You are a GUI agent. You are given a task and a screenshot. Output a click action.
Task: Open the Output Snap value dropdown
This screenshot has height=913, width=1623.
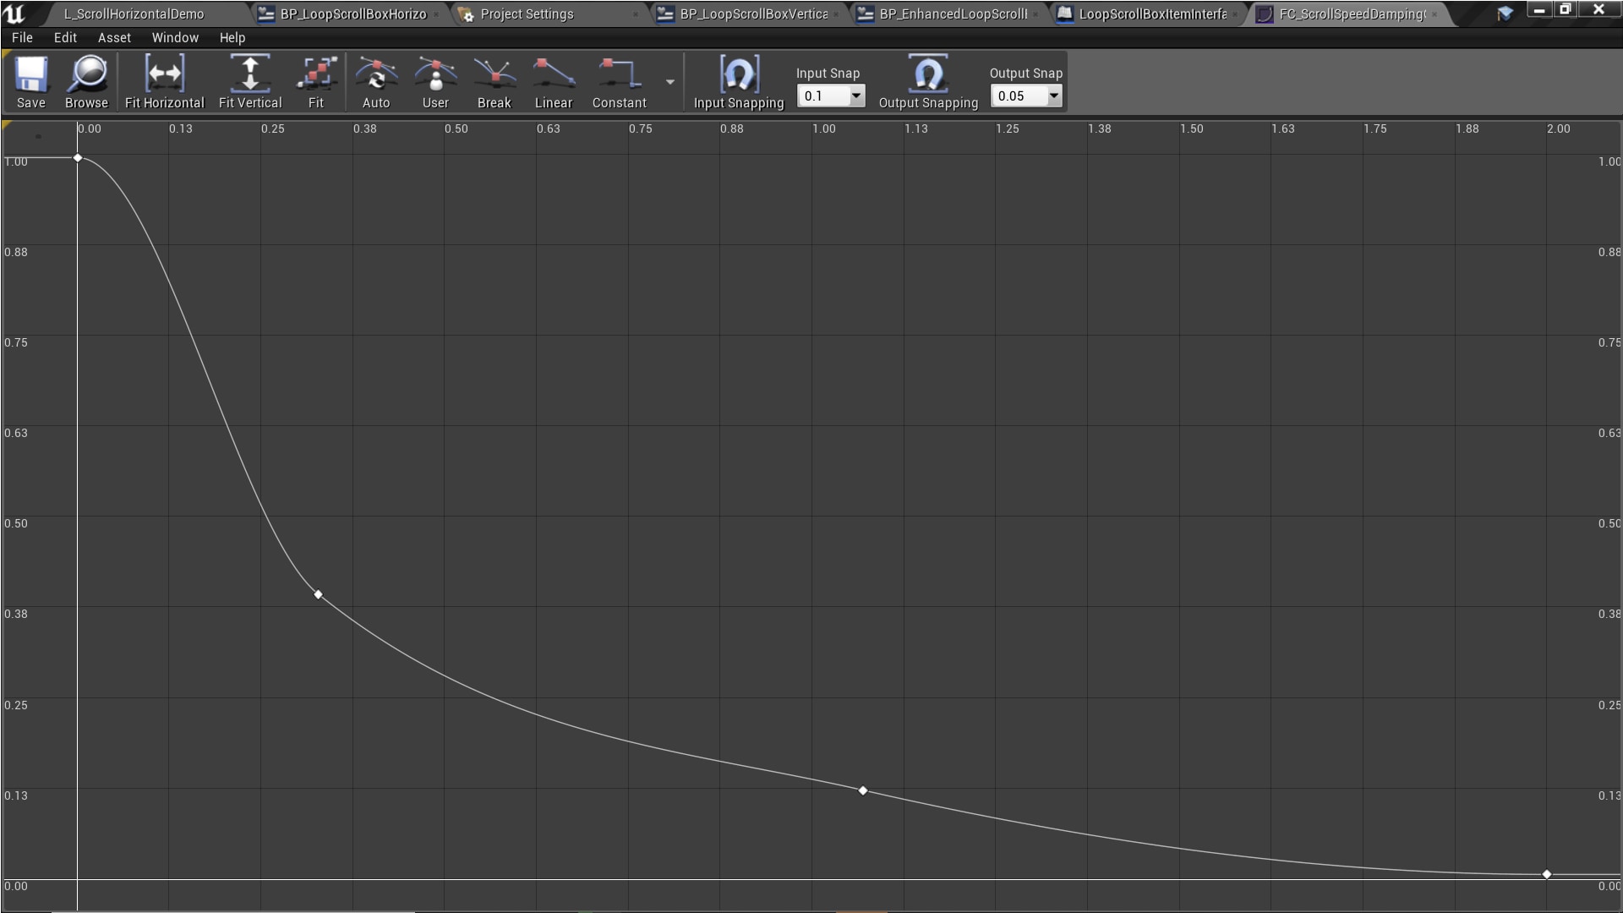point(1053,96)
